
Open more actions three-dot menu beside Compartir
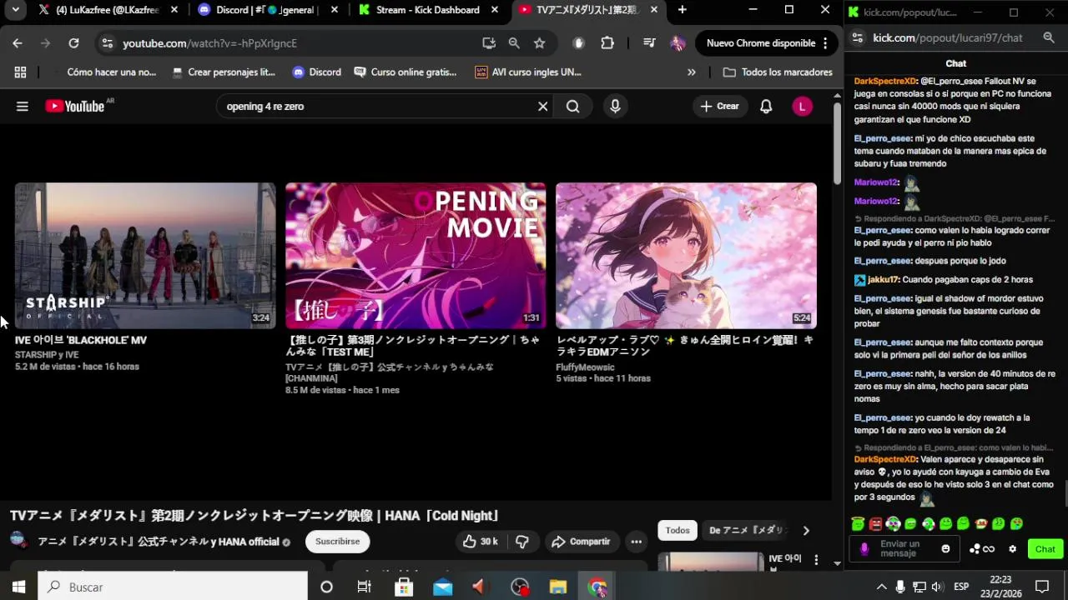pyautogui.click(x=636, y=542)
